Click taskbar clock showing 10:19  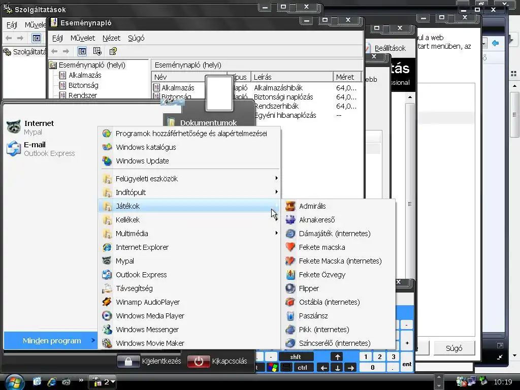point(503,382)
